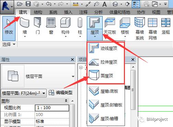Collapse the 图形 properties group
173x127 pixels.
pos(66,101)
